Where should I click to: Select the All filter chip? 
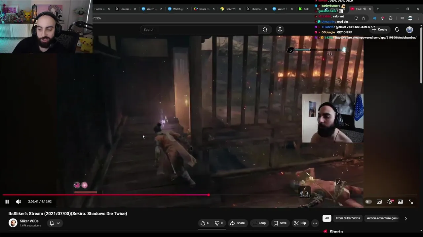(x=327, y=218)
